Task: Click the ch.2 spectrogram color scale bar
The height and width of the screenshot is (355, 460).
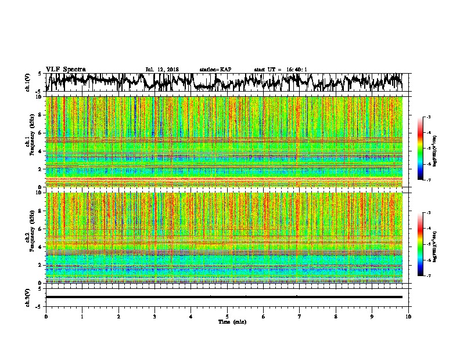Action: 420,244
